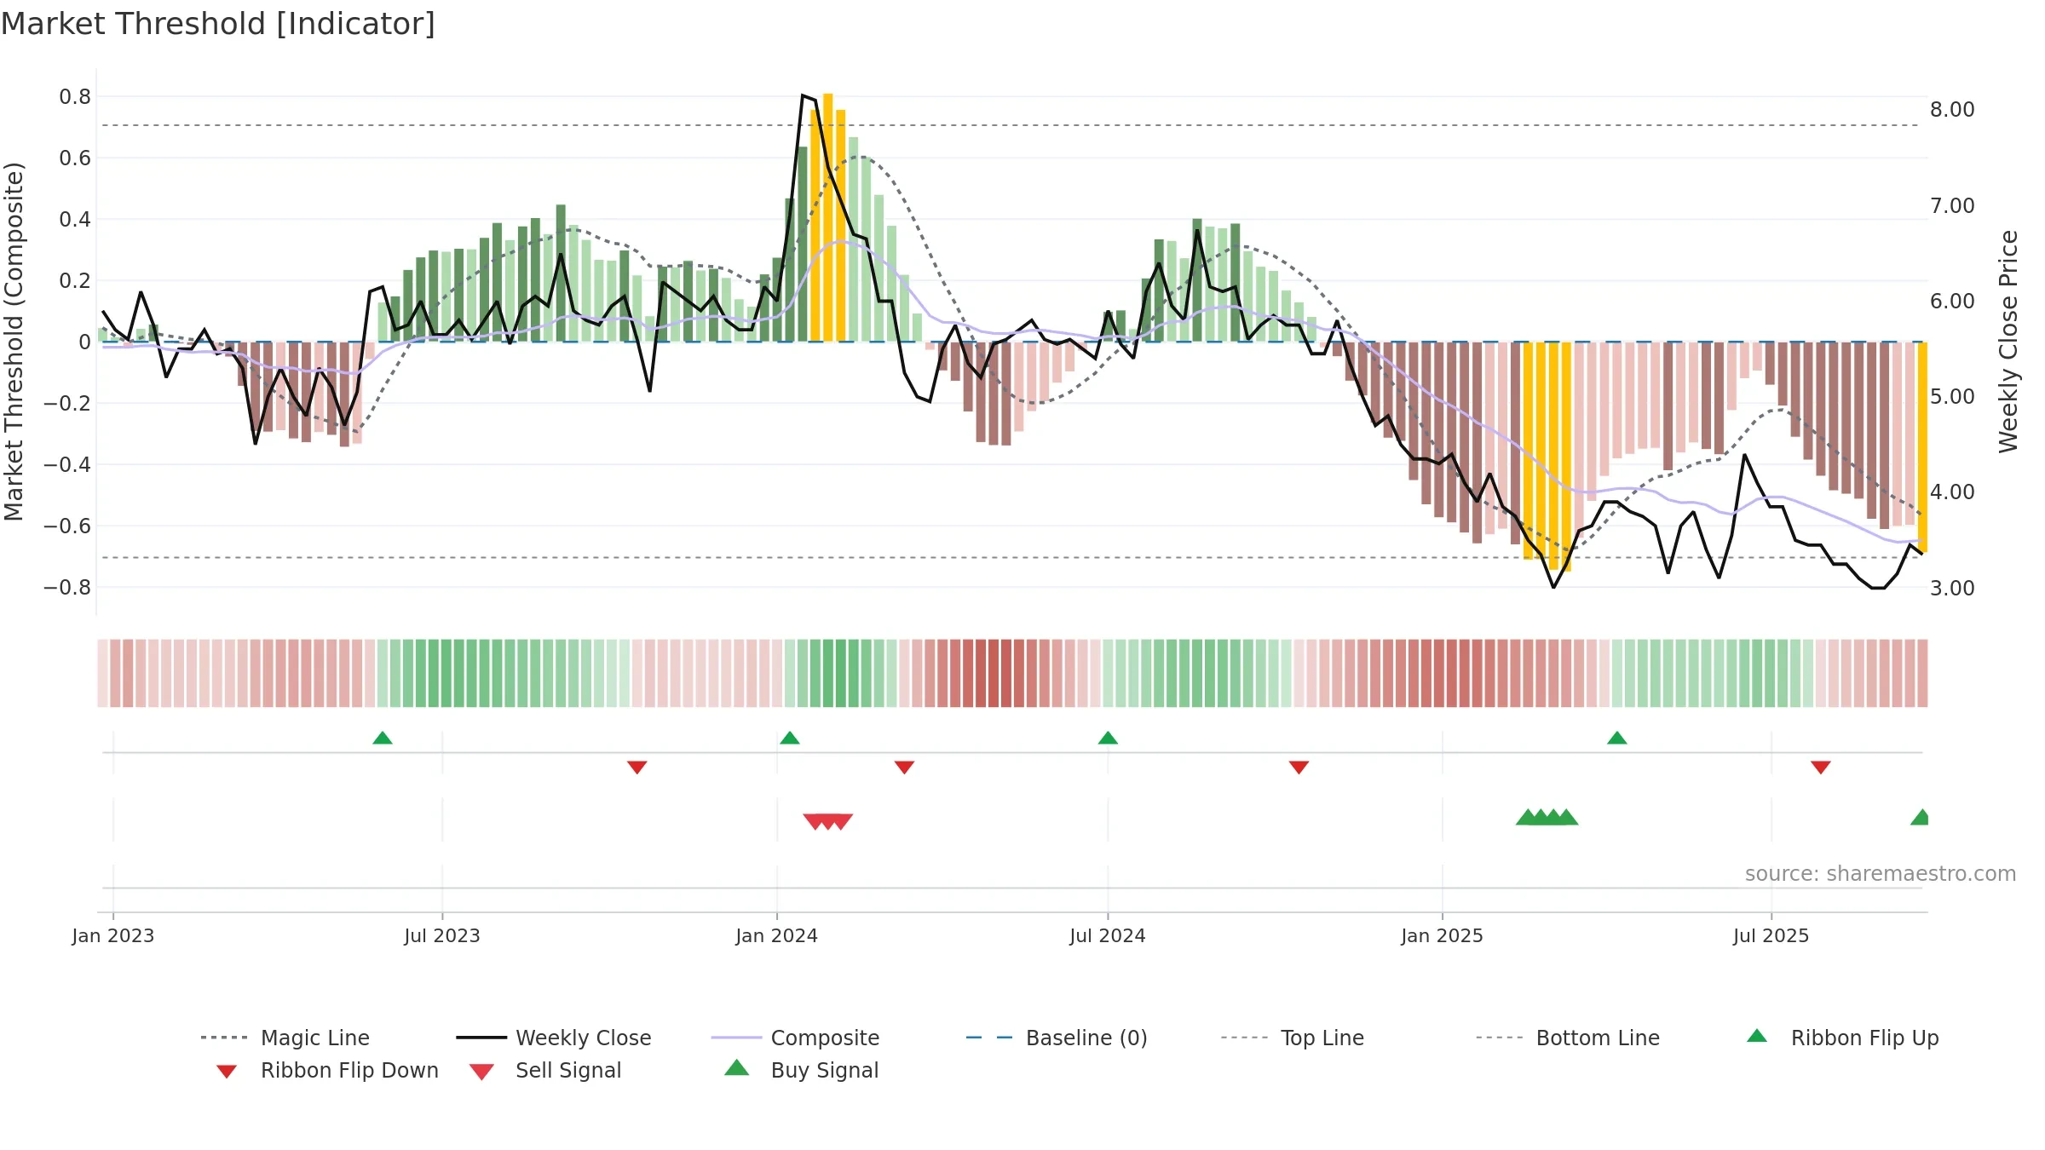Image resolution: width=2045 pixels, height=1150 pixels.
Task: Click the last yellow bar at the chart's right end
Action: tap(1922, 447)
